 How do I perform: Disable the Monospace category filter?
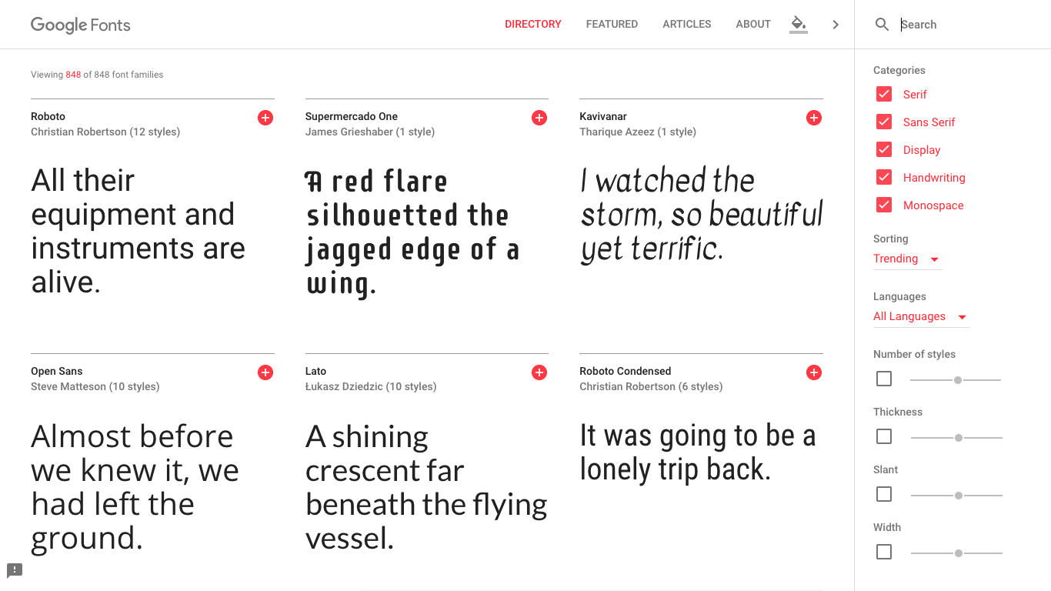point(883,205)
